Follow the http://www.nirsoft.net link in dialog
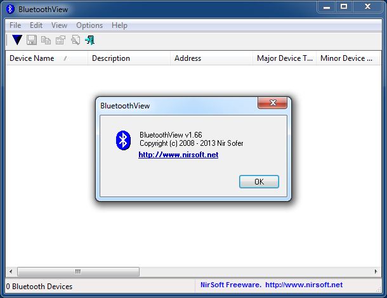Image resolution: width=387 pixels, height=298 pixels. pyautogui.click(x=178, y=155)
